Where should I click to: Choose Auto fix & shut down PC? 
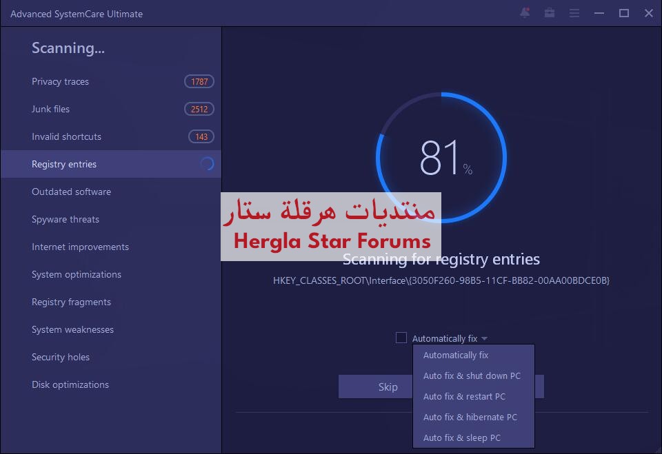[x=473, y=375]
